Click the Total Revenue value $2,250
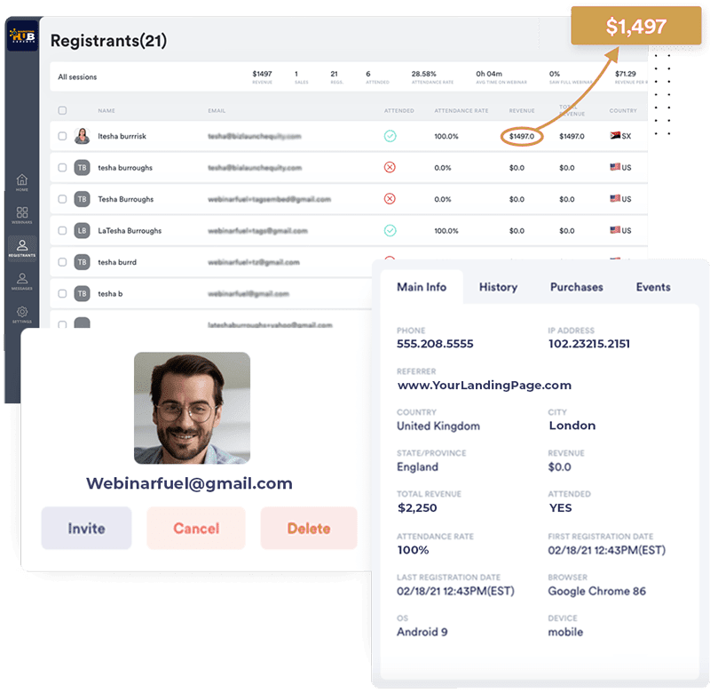This screenshot has height=693, width=710. [x=417, y=507]
